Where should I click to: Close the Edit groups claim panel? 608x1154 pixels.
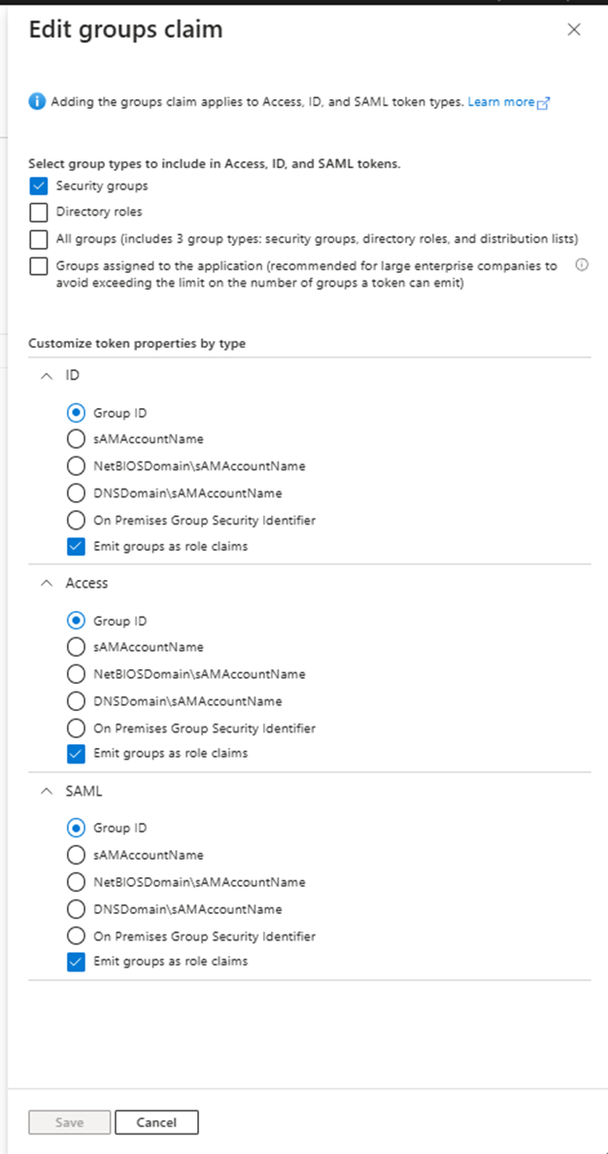(x=574, y=29)
